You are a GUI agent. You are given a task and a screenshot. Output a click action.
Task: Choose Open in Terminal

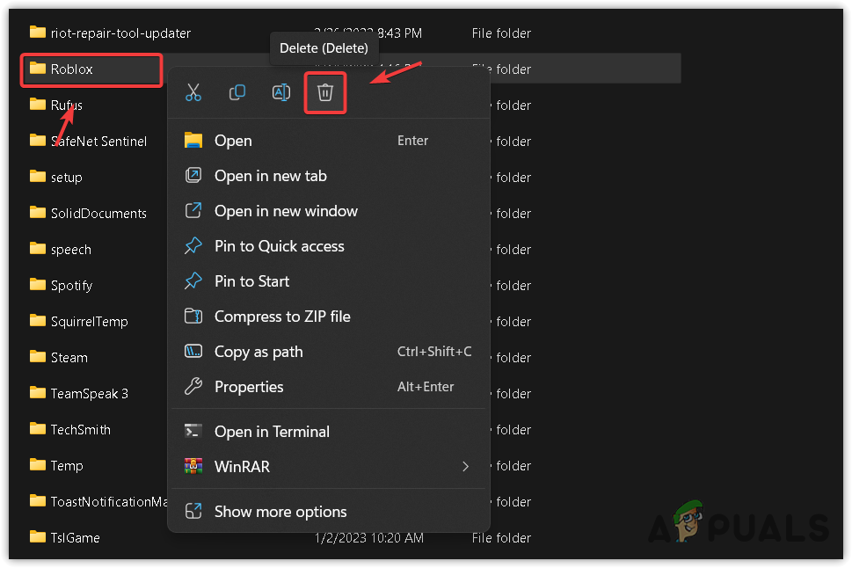272,432
